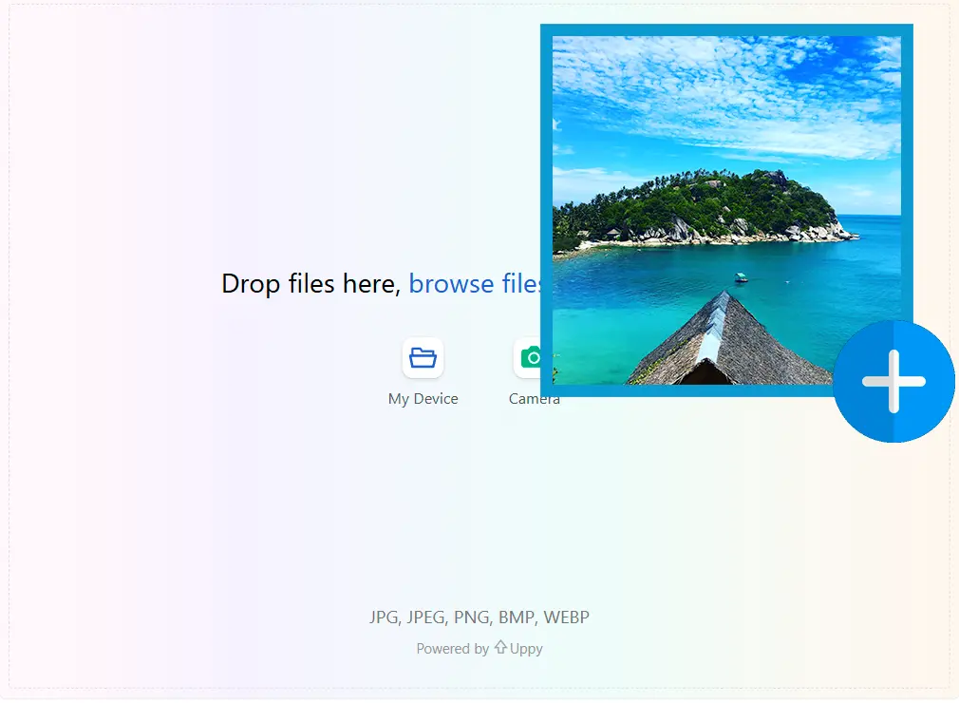Click the blue folder glyph above My Device
Viewport: 959px width, 703px height.
pyautogui.click(x=423, y=357)
